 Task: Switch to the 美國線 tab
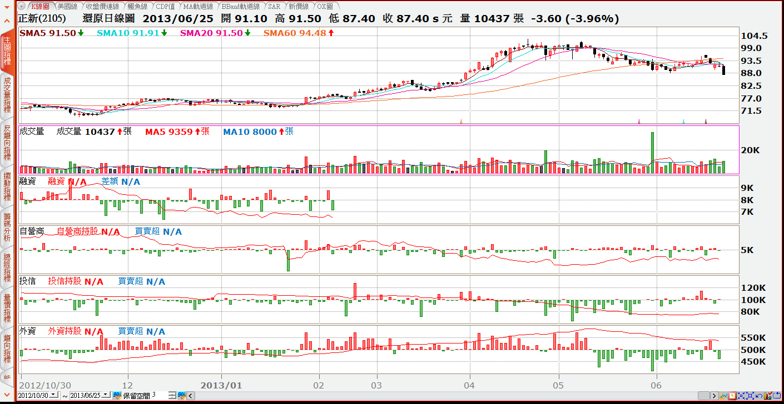tap(68, 6)
